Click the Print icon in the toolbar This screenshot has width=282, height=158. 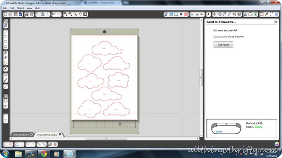[26, 14]
